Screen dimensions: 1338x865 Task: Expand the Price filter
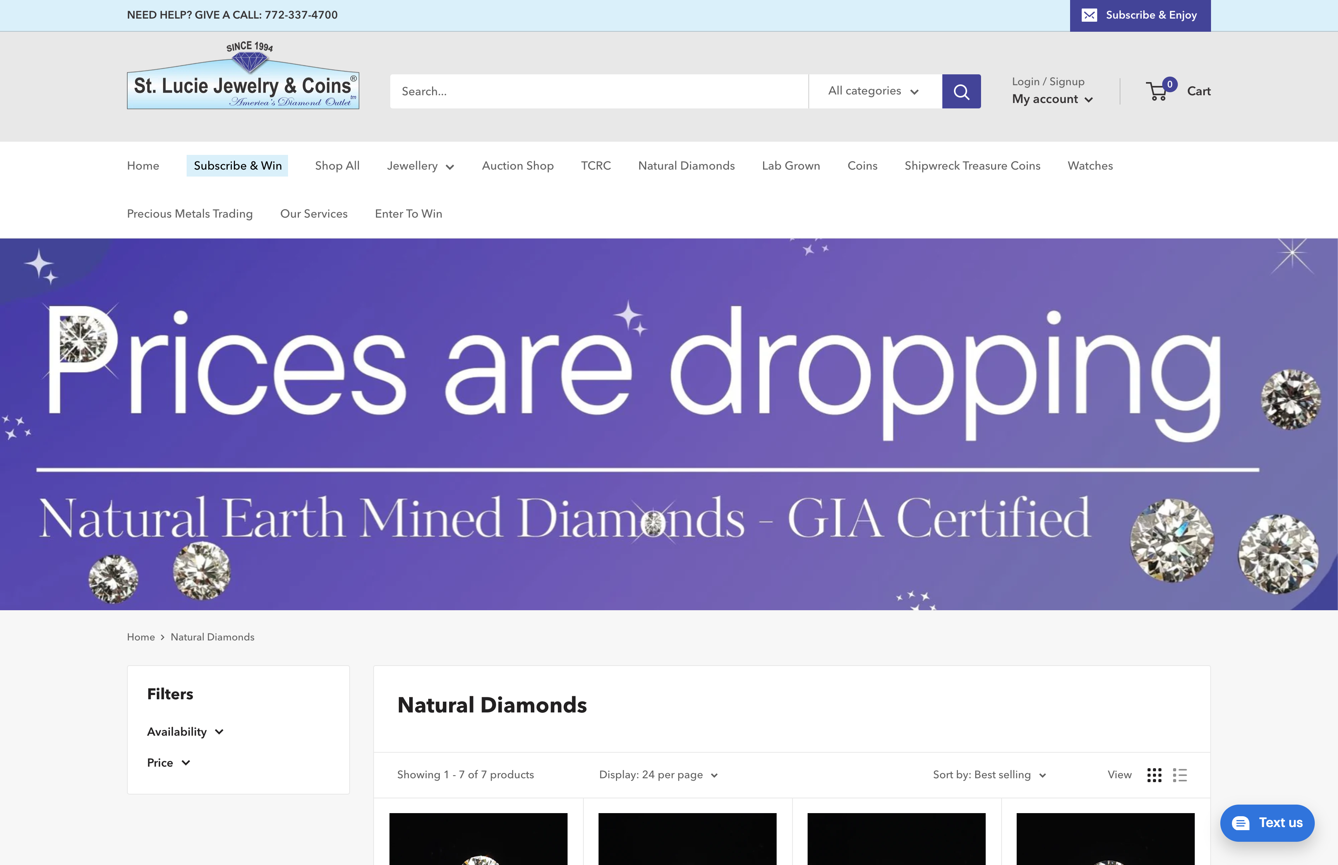click(x=168, y=762)
